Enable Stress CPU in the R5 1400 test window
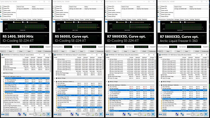210x118 pixels. [x=3, y=6]
